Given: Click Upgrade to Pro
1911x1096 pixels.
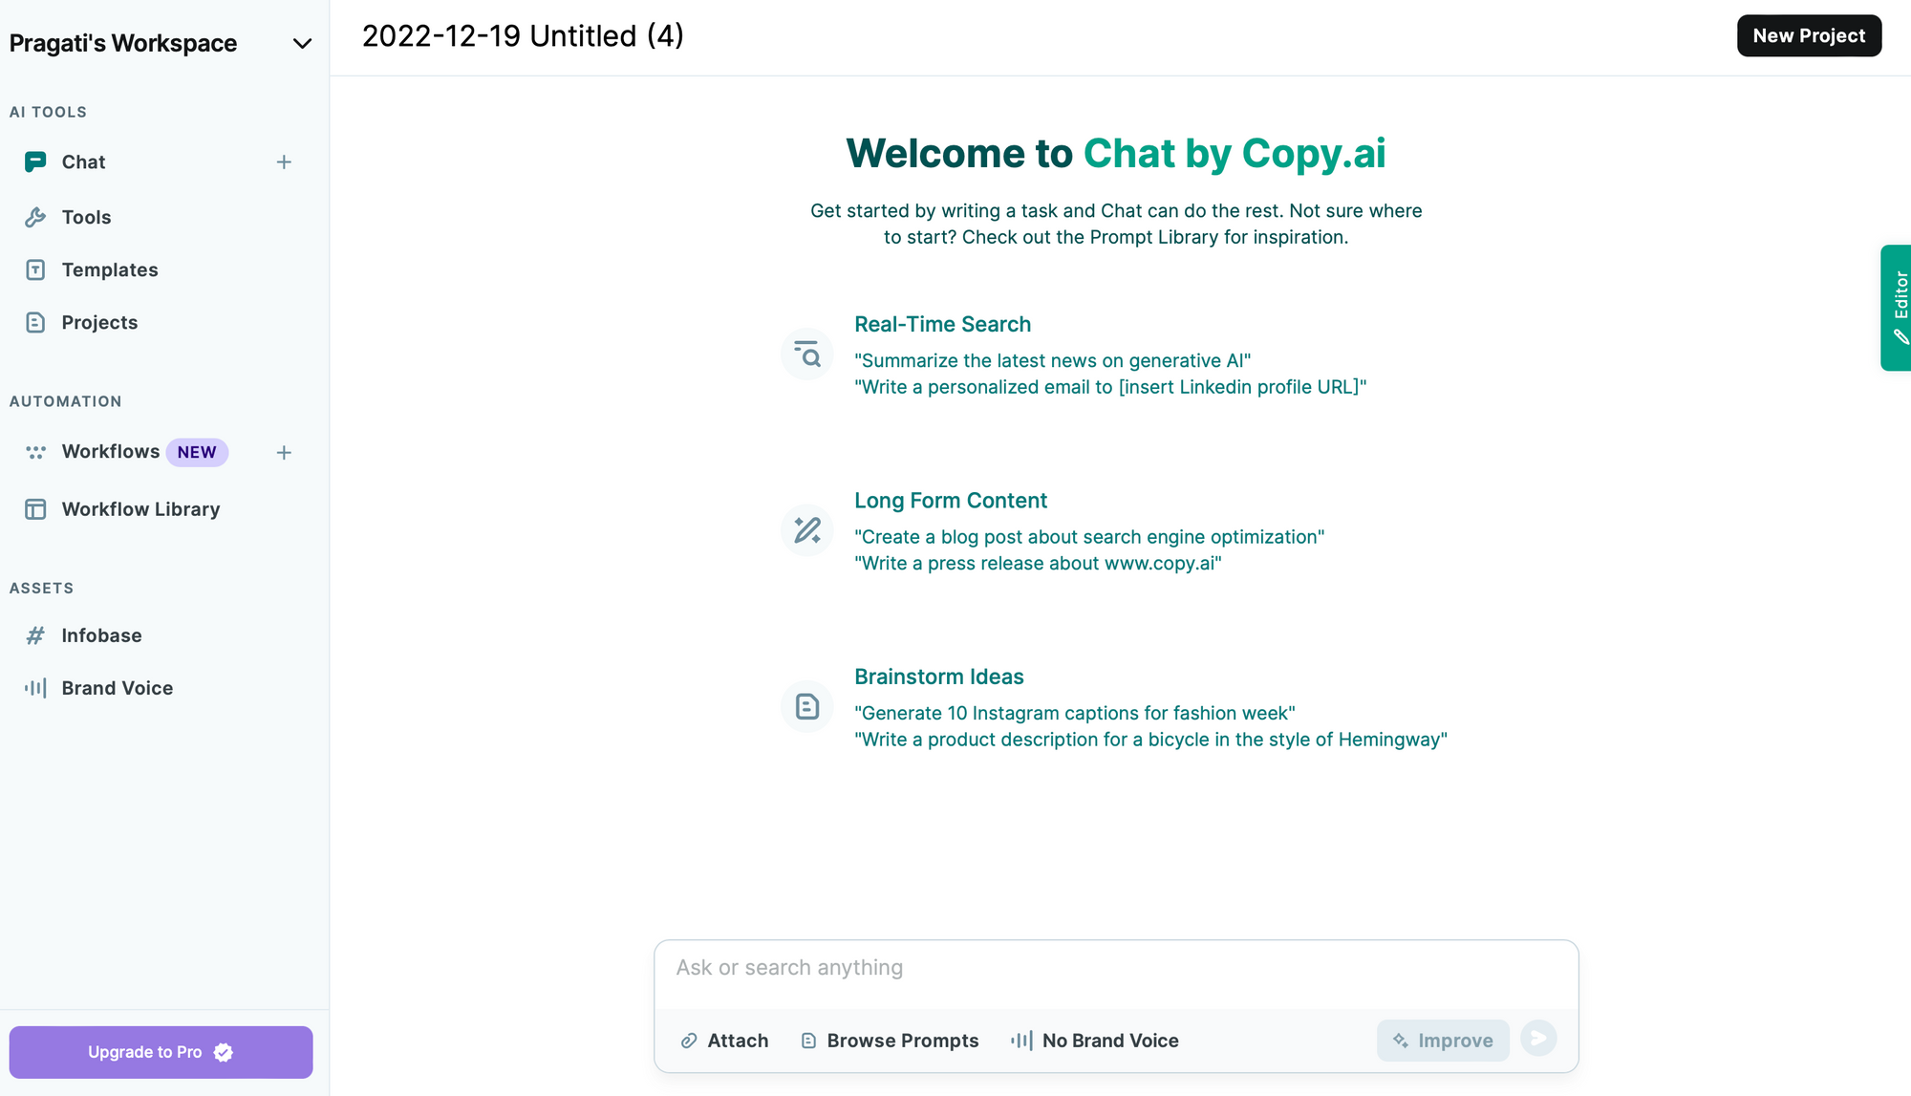Looking at the screenshot, I should 161,1051.
